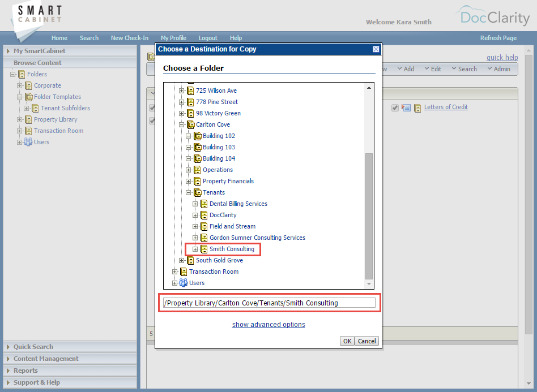Click the folder icon beside DocClarity in Tenants
The width and height of the screenshot is (537, 392).
point(203,215)
